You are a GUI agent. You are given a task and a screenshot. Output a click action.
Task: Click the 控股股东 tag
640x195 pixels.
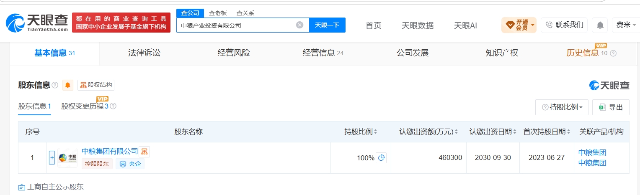[97, 164]
